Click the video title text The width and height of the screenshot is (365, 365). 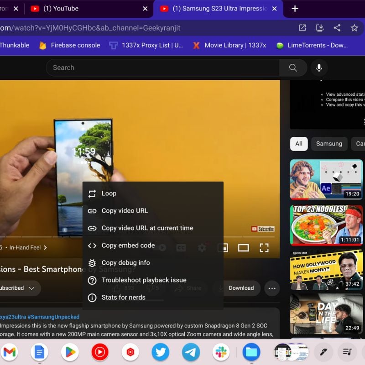click(68, 269)
